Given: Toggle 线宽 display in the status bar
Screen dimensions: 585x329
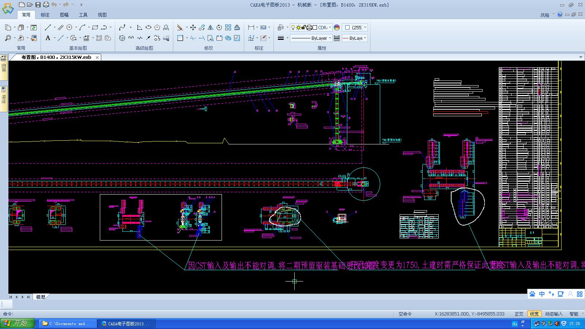Looking at the screenshot, I should pyautogui.click(x=534, y=314).
